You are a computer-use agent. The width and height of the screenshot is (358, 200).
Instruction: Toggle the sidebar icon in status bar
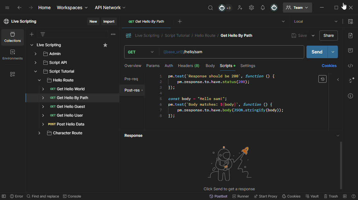pos(4,196)
